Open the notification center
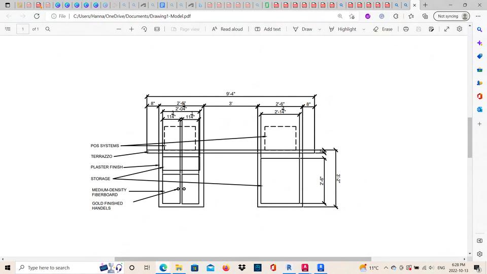This screenshot has height=274, width=487. click(477, 267)
